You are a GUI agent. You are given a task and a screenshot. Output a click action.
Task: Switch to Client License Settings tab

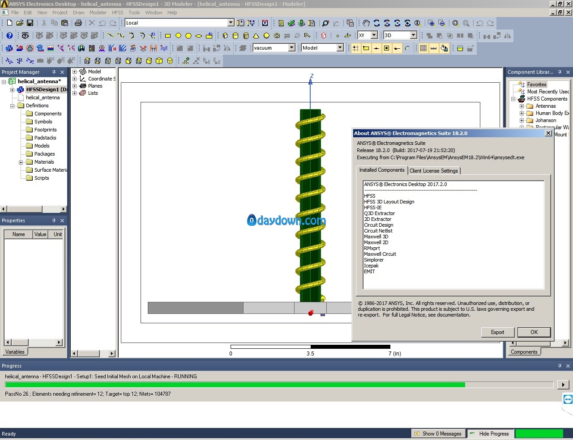click(434, 171)
